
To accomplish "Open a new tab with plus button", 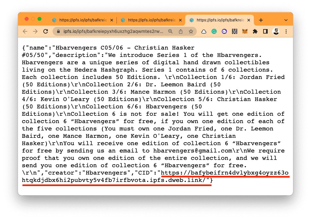I will 261,20.
